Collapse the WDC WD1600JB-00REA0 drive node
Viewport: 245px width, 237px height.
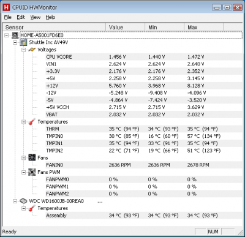pyautogui.click(x=15, y=201)
